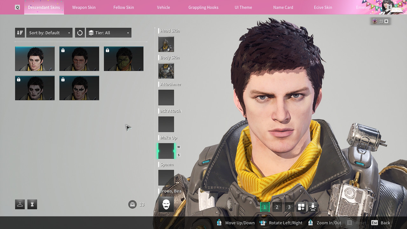This screenshot has height=229, width=407.
Task: Open the Name Card tab
Action: pos(283,7)
